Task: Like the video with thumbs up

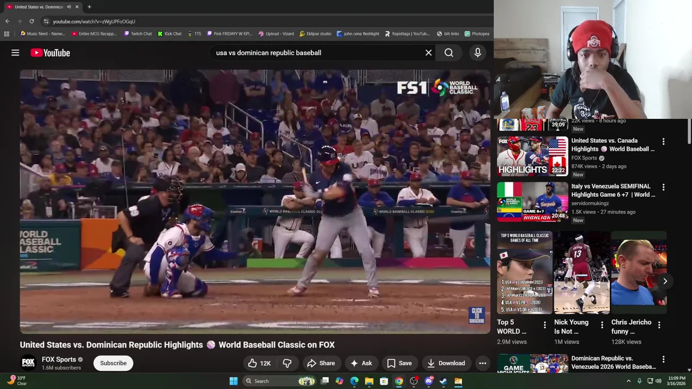Action: click(259, 363)
